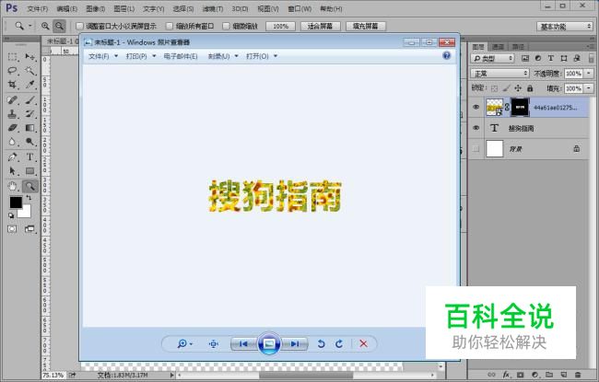The height and width of the screenshot is (382, 599).
Task: Select the Blur tool
Action: [12, 142]
